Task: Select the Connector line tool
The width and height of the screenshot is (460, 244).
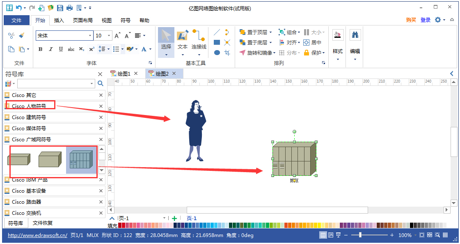Action: click(x=199, y=42)
